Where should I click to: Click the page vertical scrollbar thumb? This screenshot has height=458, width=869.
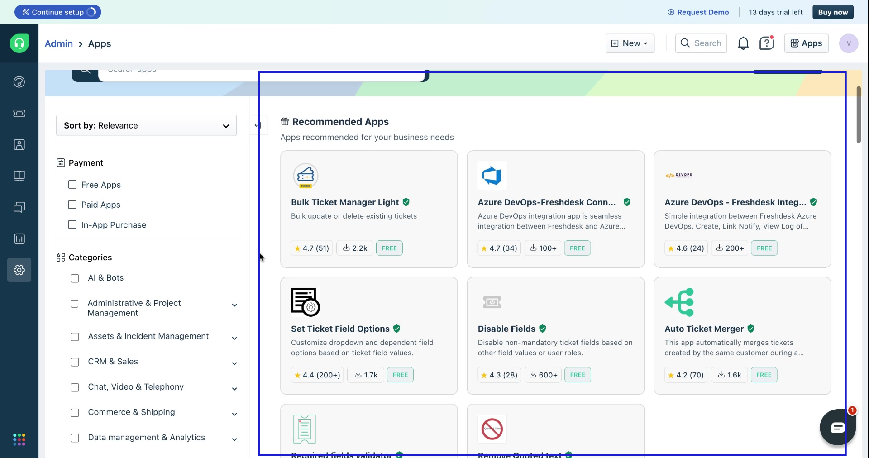[x=859, y=114]
